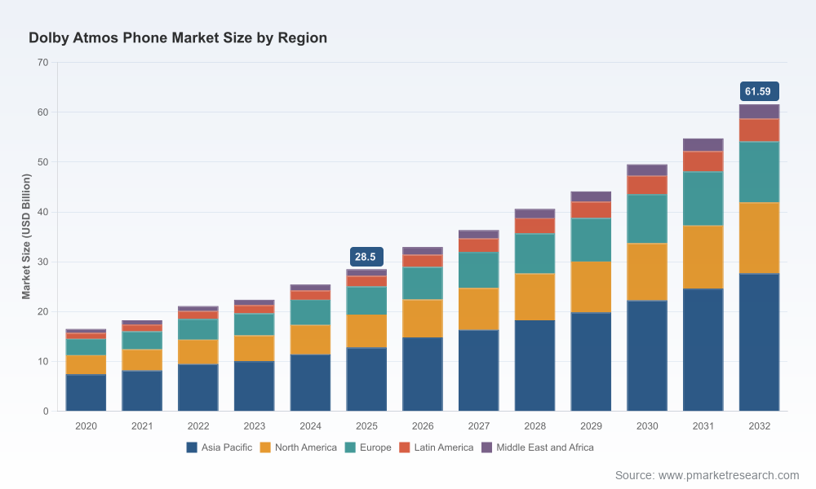Screen dimensions: 816x489
Task: Click the Latin America legend color swatch
Action: [405, 447]
